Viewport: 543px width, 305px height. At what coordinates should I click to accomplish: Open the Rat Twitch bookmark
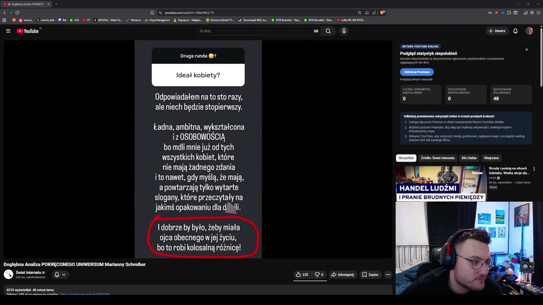tap(62, 20)
